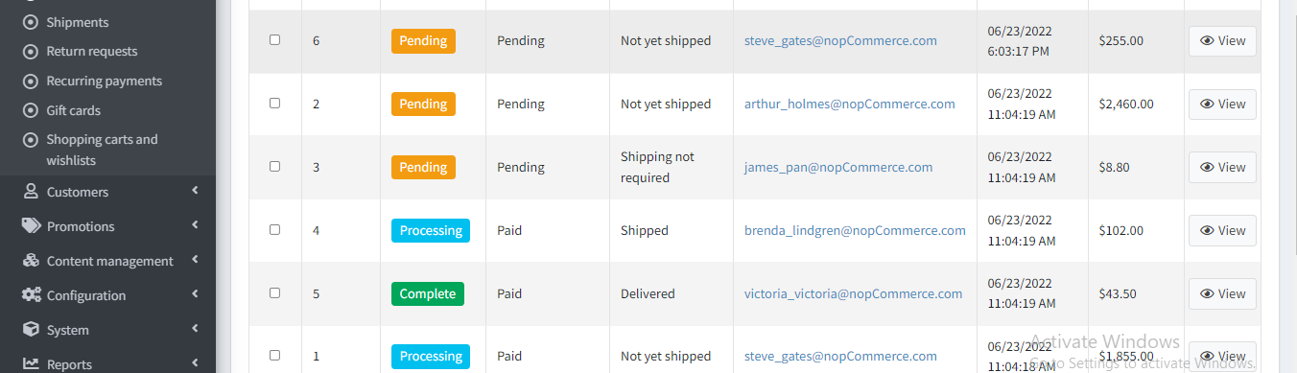
Task: View order 2 details
Action: coord(1222,104)
